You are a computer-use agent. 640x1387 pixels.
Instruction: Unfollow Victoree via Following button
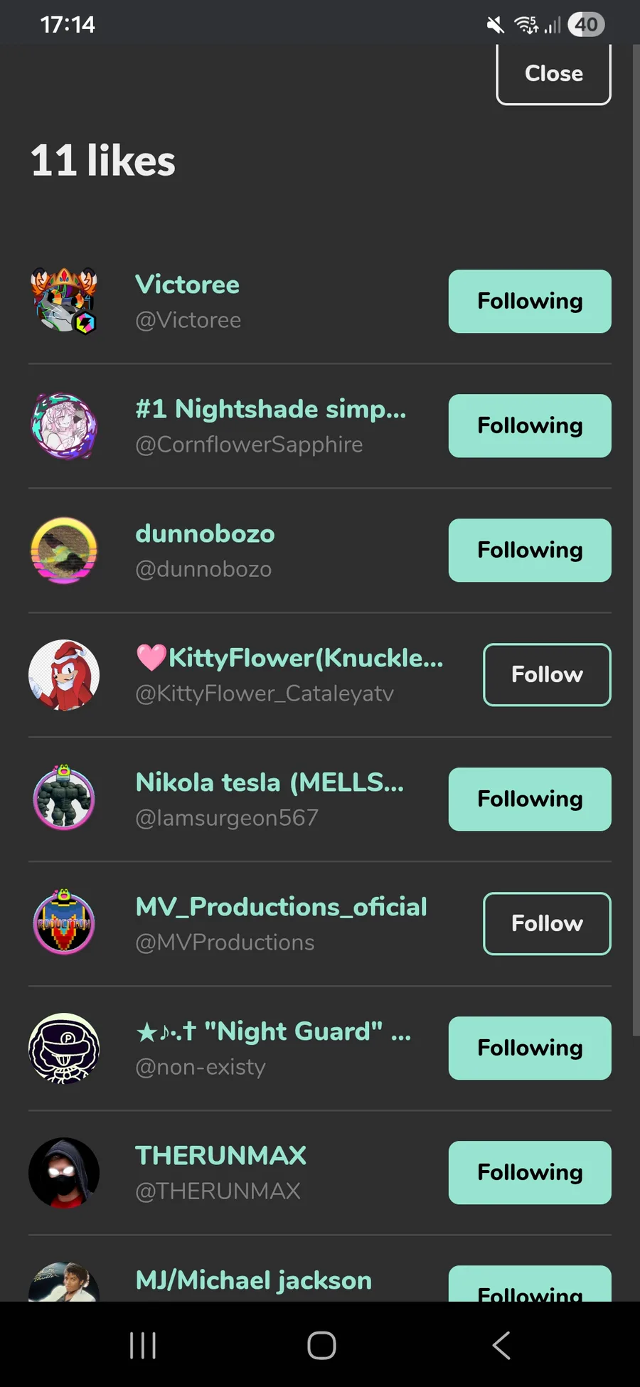click(x=530, y=302)
